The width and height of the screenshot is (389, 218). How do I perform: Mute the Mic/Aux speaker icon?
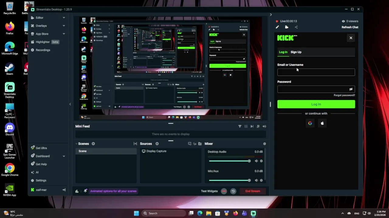coord(256,180)
